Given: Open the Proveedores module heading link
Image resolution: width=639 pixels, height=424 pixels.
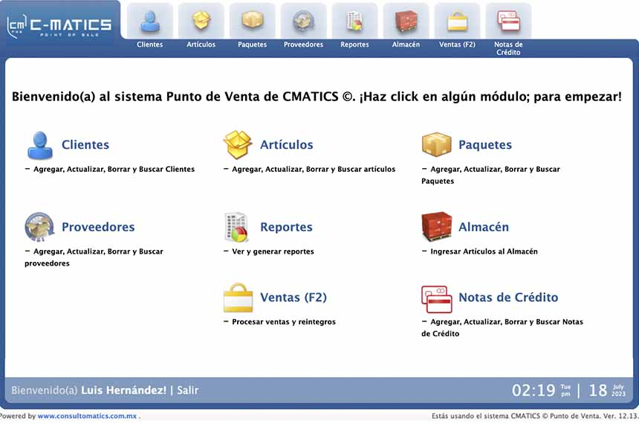Looking at the screenshot, I should point(98,227).
